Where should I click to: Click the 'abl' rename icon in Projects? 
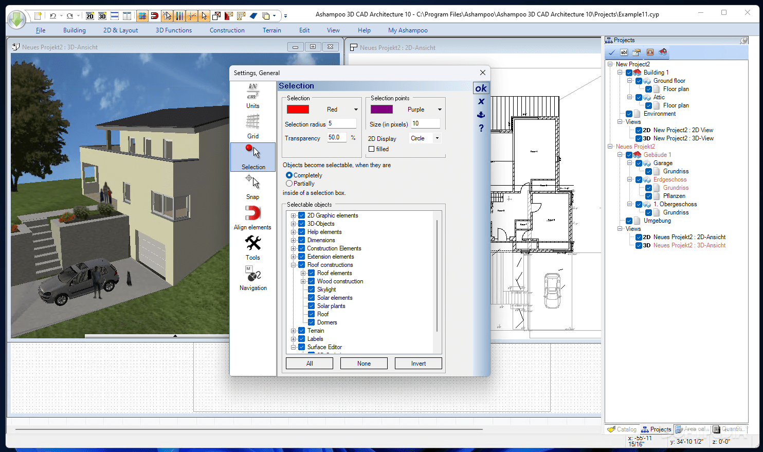pos(624,52)
